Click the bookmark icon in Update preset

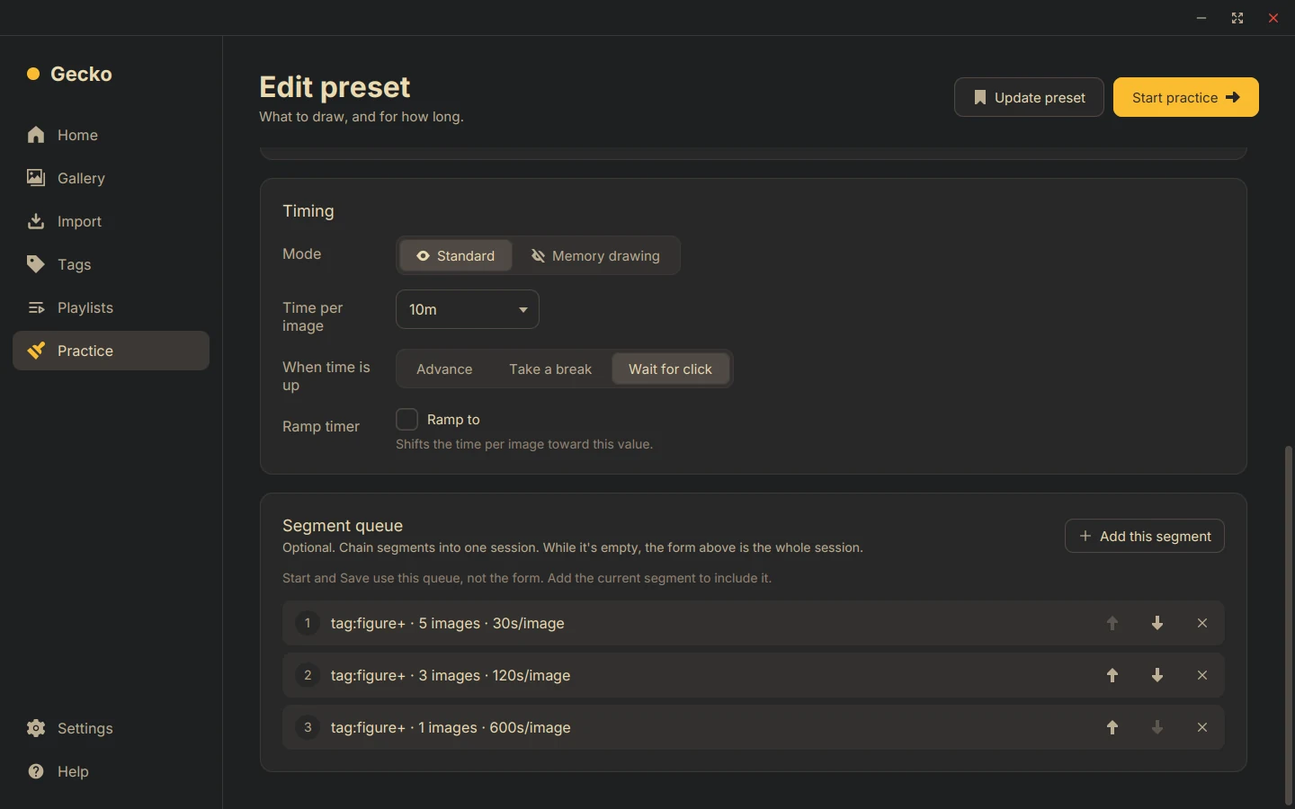coord(980,97)
